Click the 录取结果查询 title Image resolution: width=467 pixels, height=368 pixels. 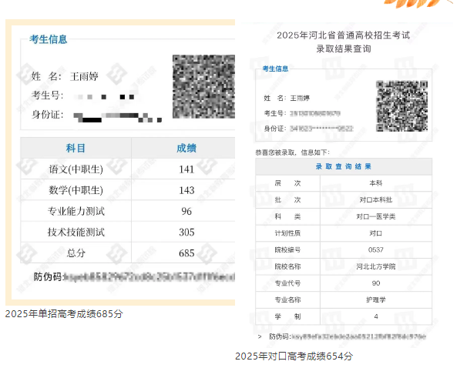point(343,49)
